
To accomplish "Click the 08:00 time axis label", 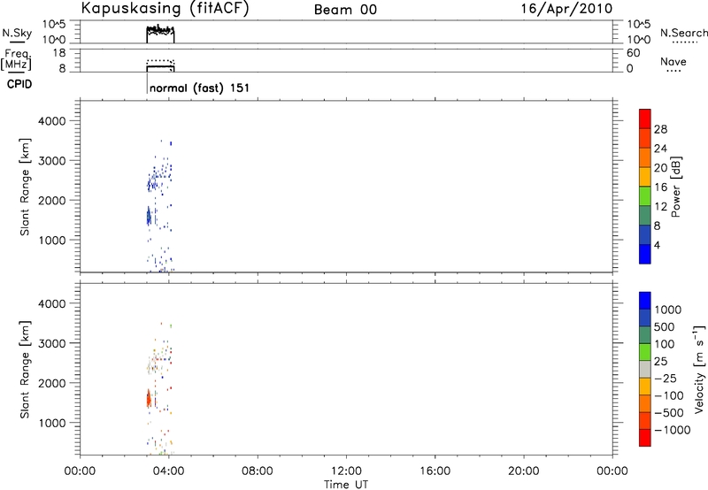I will tap(258, 471).
